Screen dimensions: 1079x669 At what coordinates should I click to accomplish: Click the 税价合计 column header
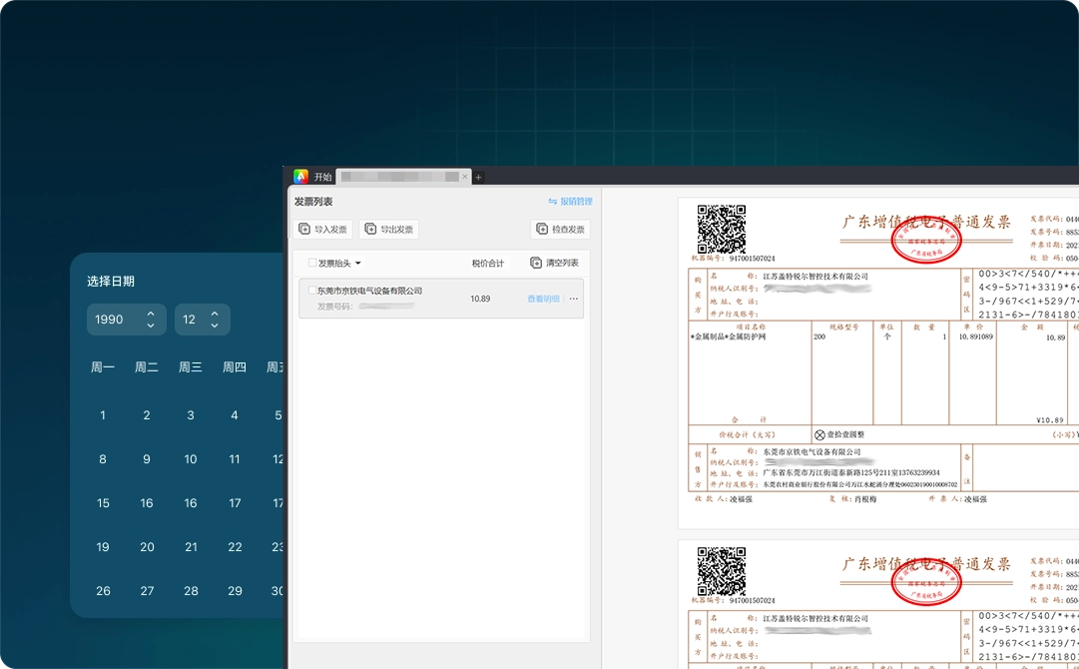pos(487,263)
